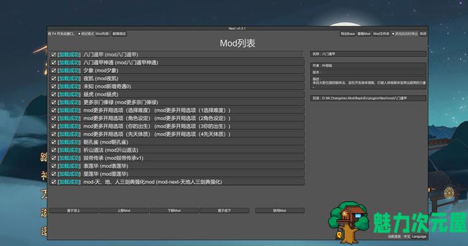
Task: Click the 目录 directory path field
Action: click(x=368, y=98)
